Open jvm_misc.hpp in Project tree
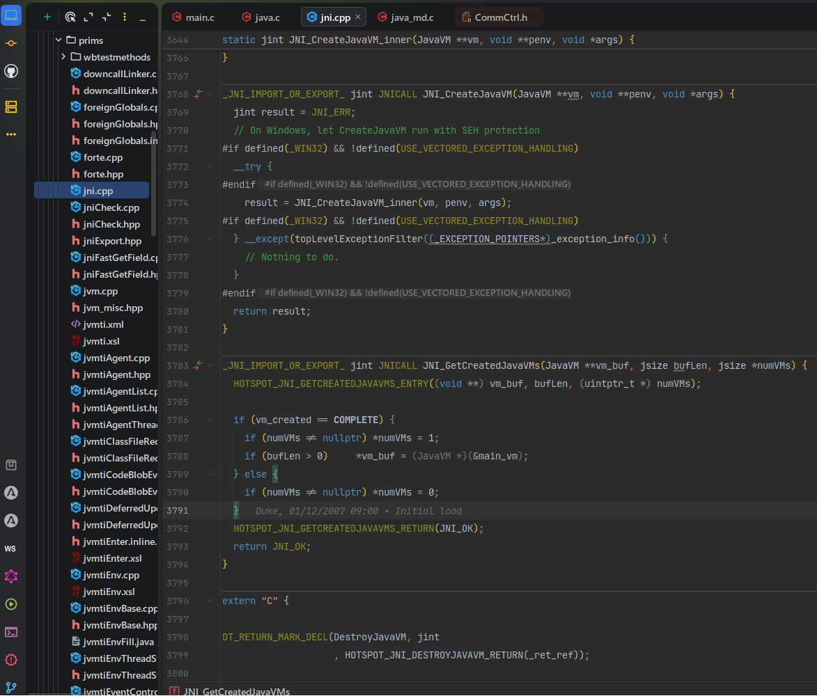Image resolution: width=817 pixels, height=696 pixels. point(107,308)
